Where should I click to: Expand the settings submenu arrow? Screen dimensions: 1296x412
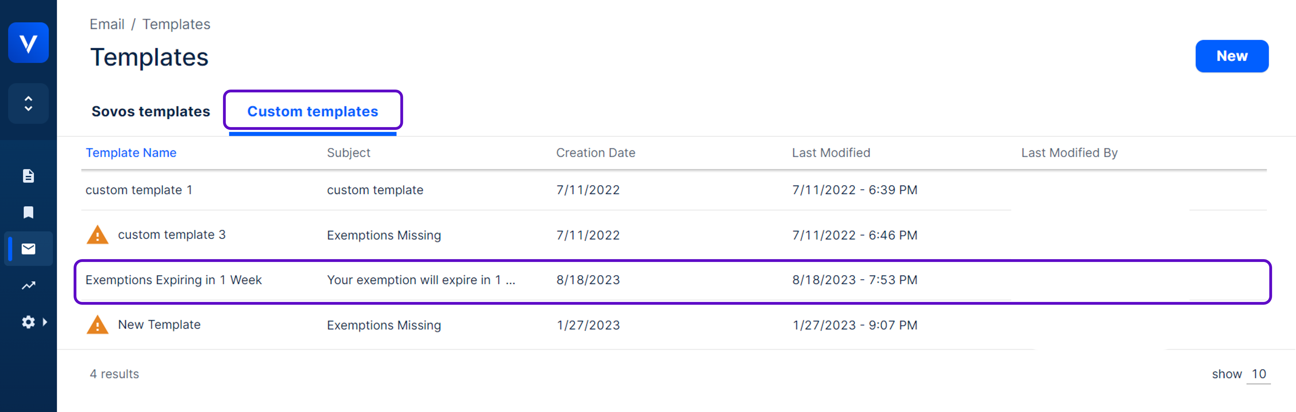tap(45, 322)
